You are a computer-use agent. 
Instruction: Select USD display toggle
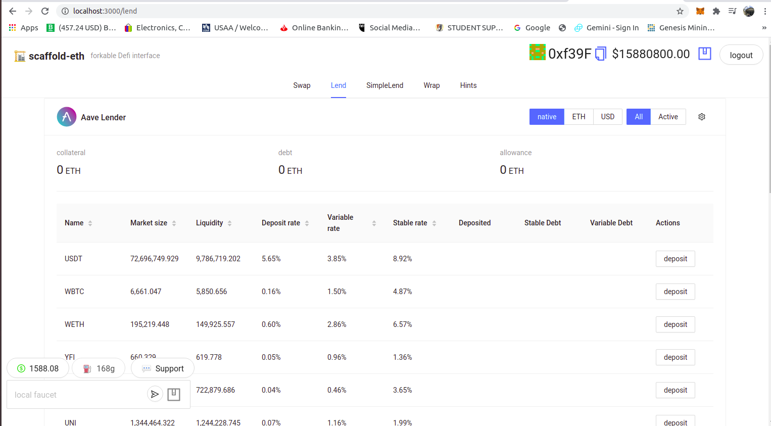[x=608, y=117]
